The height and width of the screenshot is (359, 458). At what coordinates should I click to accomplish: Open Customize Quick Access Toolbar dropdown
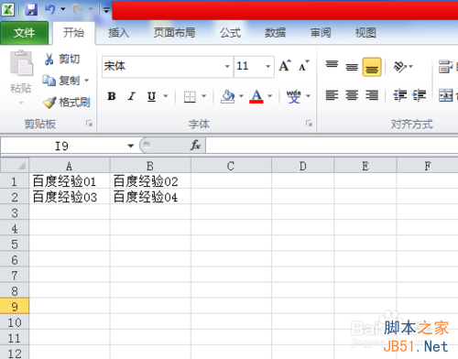106,10
